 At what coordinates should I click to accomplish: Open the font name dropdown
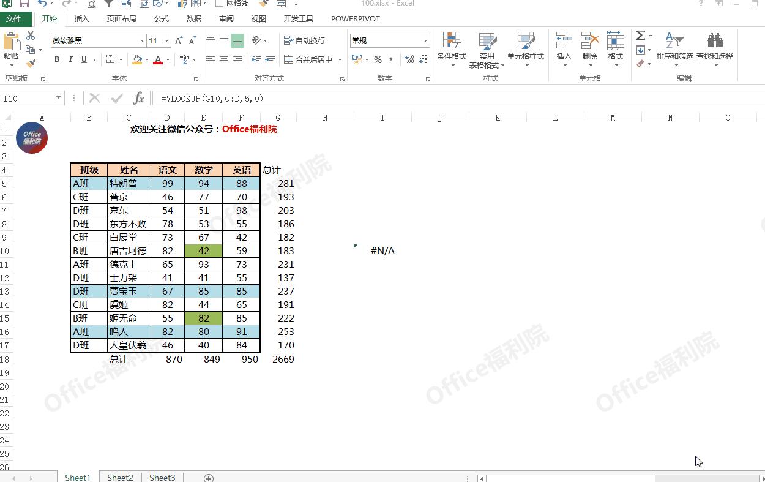pyautogui.click(x=142, y=41)
